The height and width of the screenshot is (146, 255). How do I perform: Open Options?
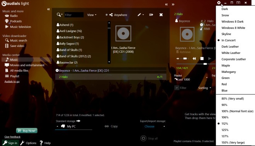point(29,143)
